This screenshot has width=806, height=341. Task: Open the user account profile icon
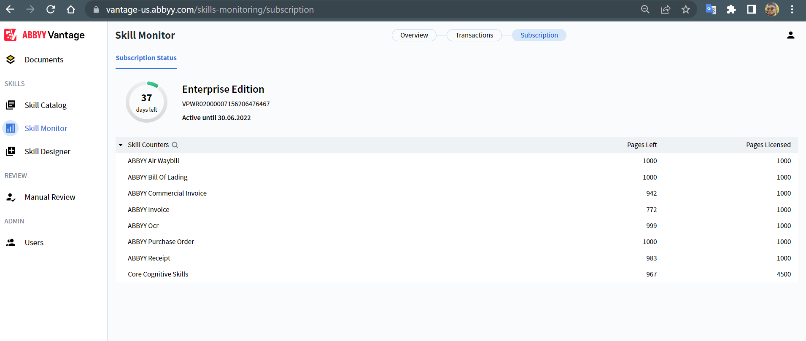tap(791, 35)
